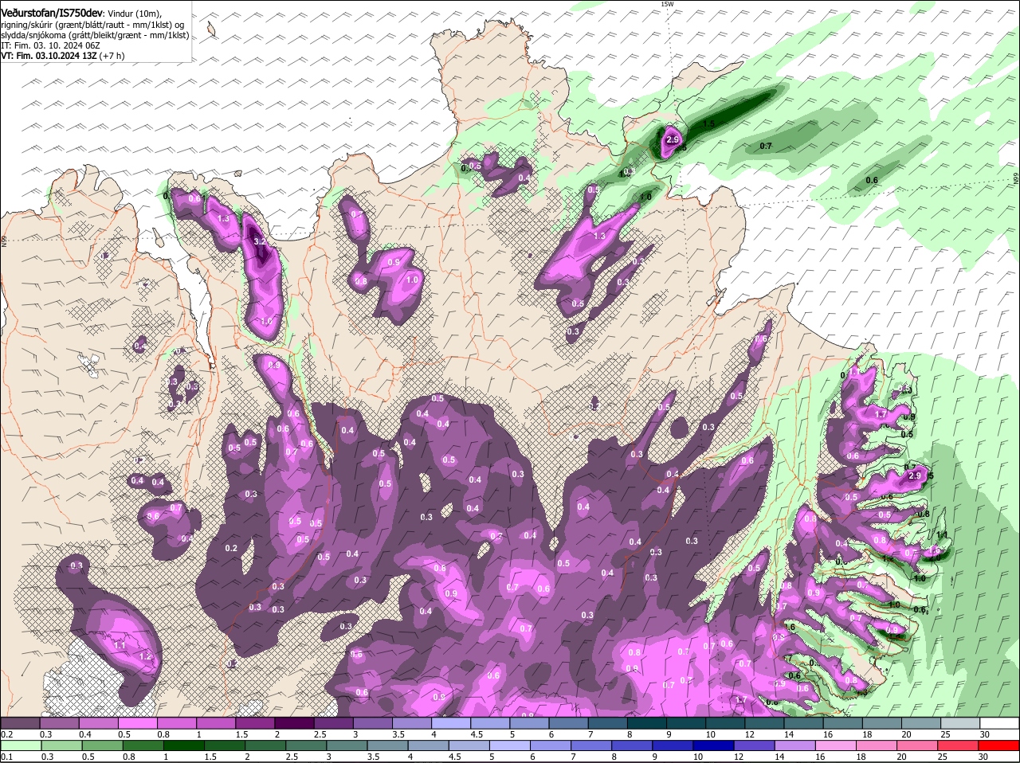Click the 0.2 tick label under upper scale
Viewport: 1020px width, 763px height.
click(x=6, y=734)
